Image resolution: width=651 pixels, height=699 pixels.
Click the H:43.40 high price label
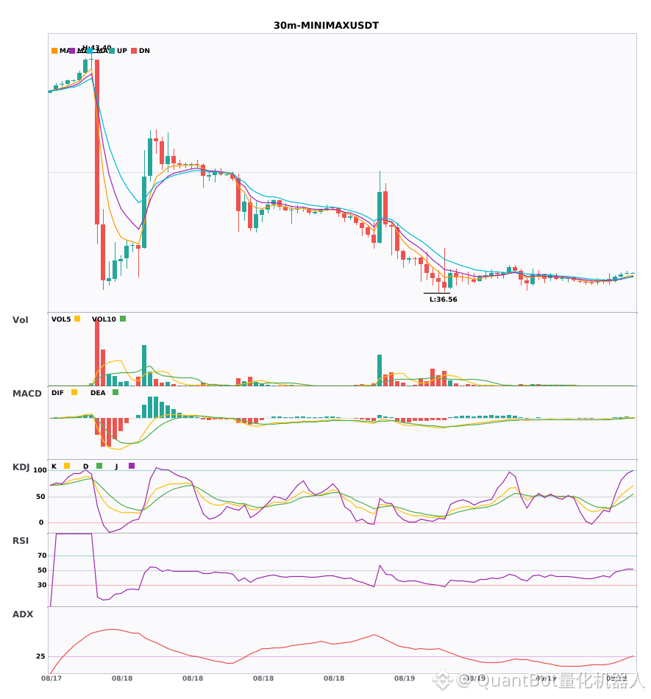(96, 47)
